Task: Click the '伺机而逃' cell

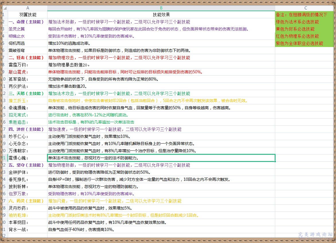Action: [x=28, y=43]
